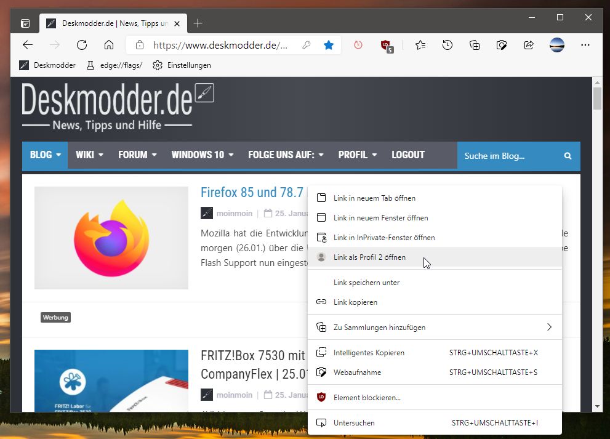Open the password key icon in address bar

pos(307,45)
